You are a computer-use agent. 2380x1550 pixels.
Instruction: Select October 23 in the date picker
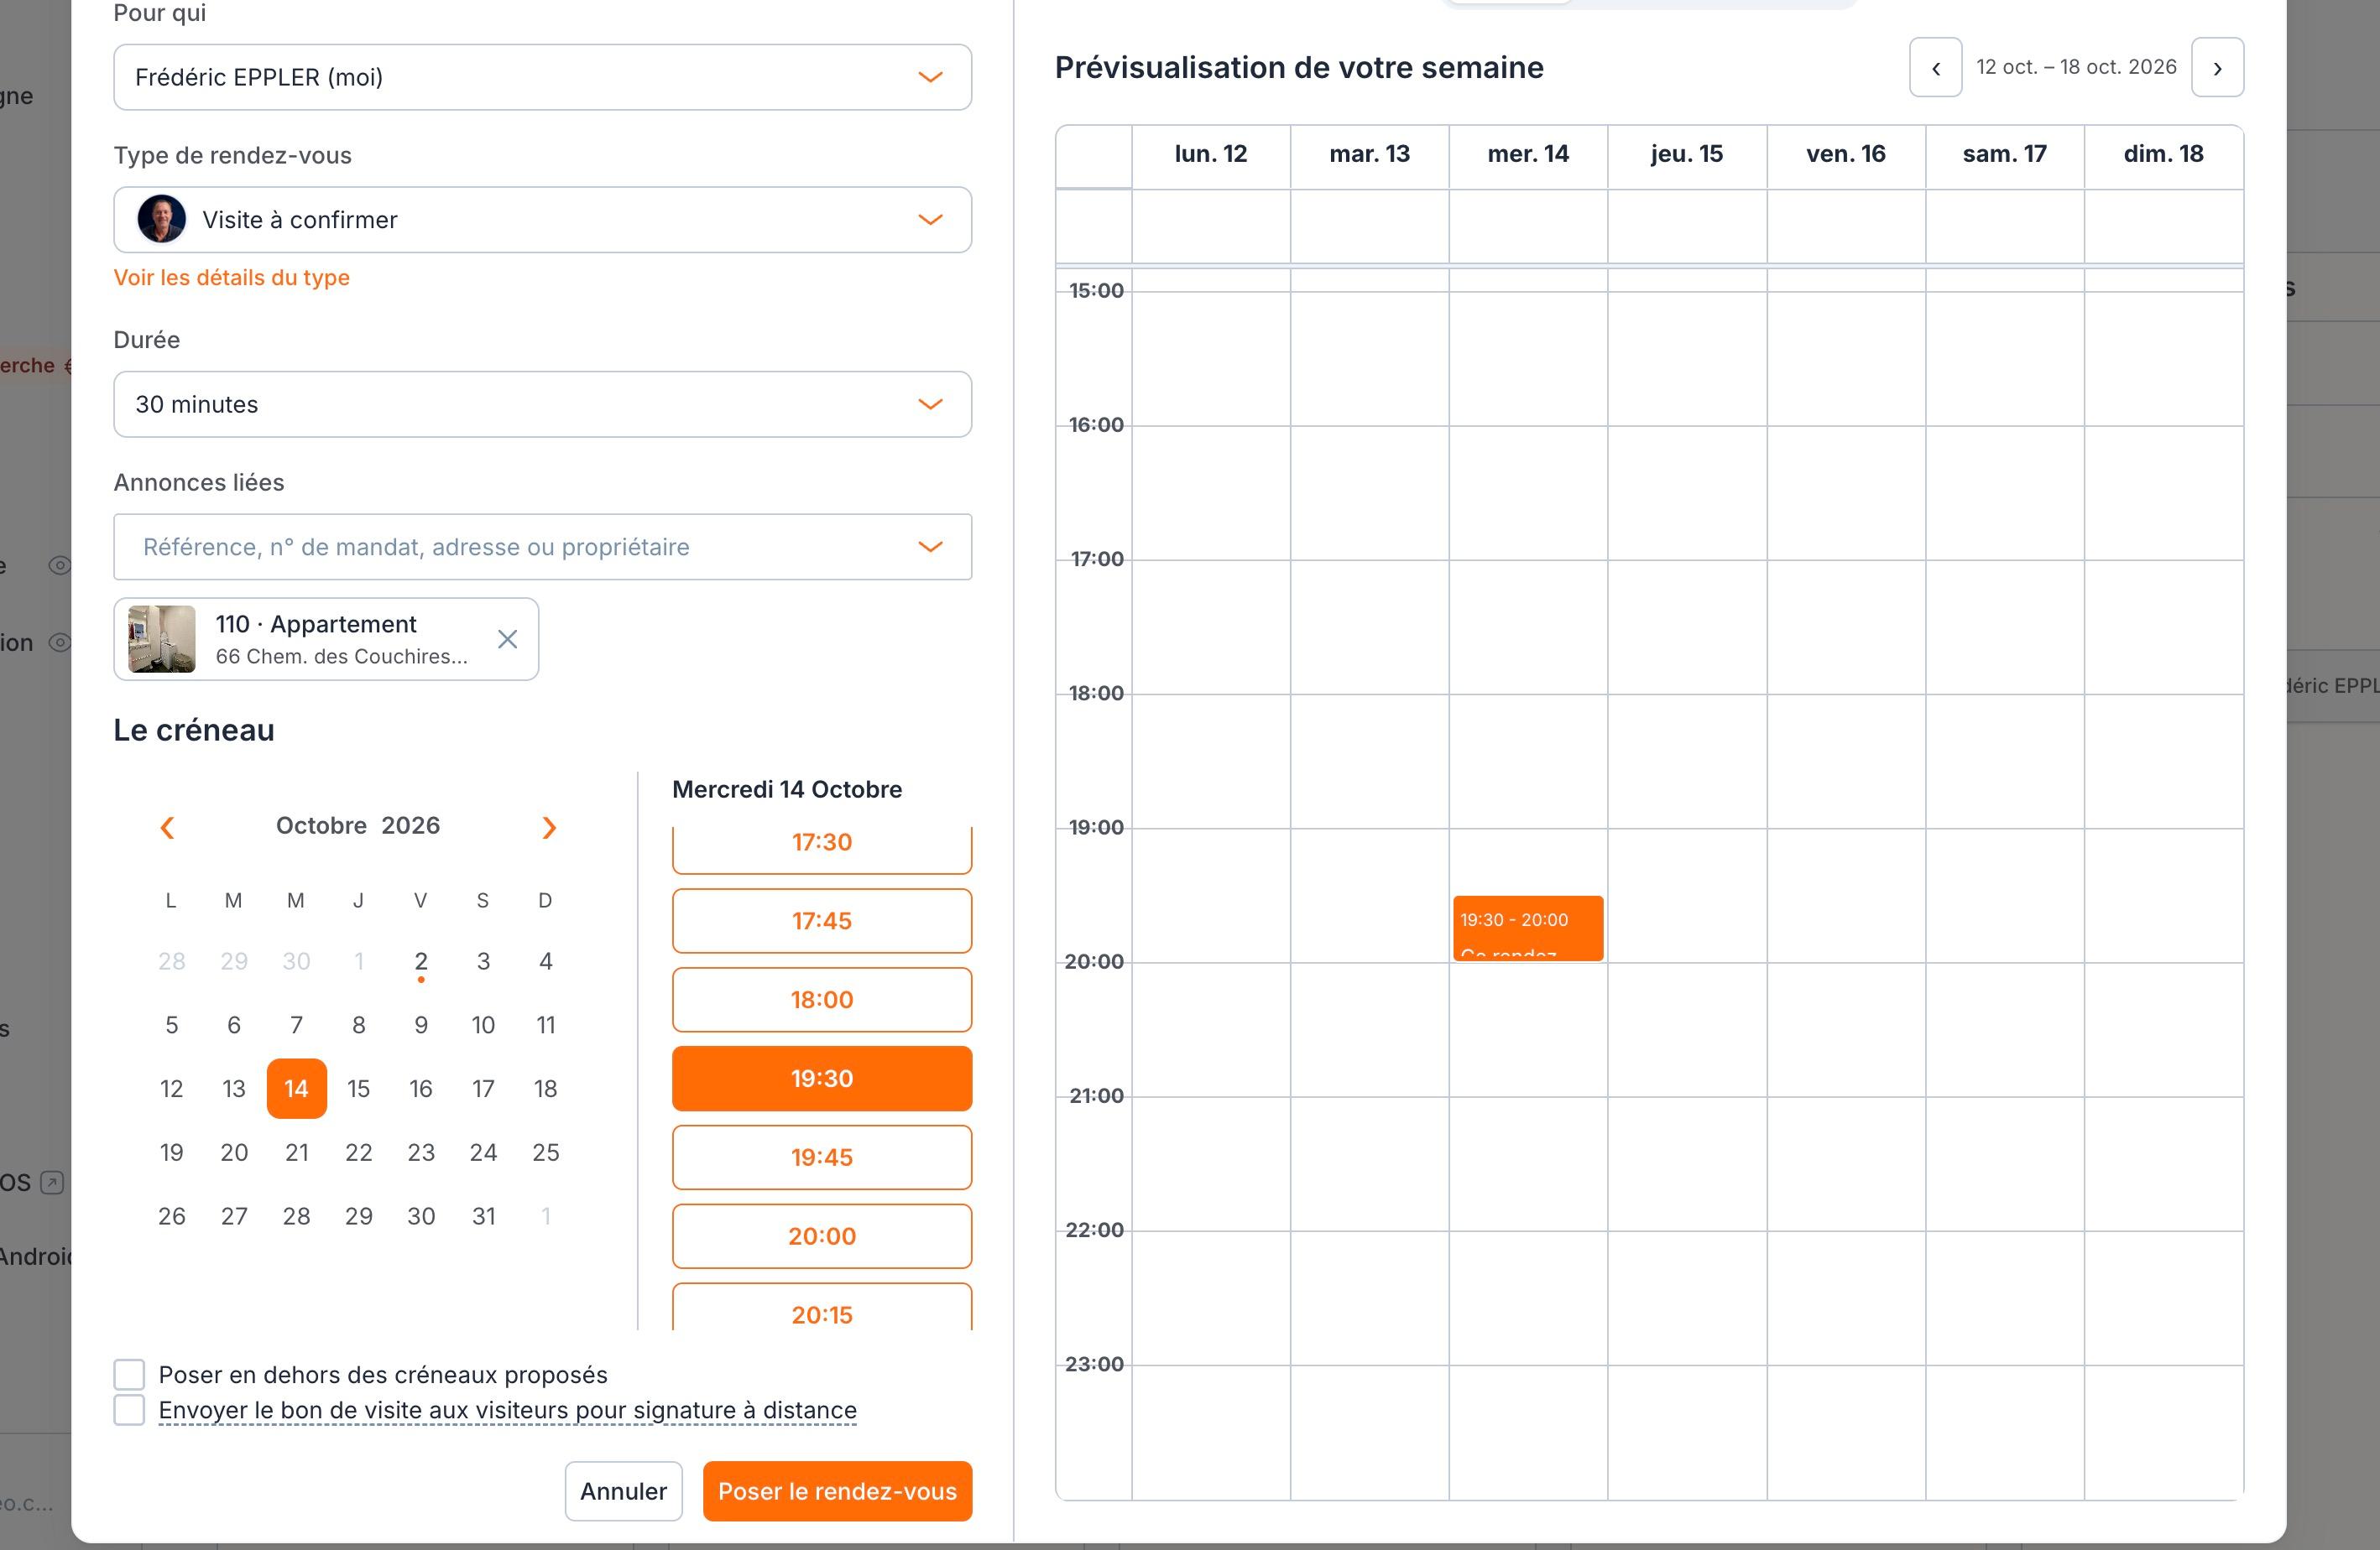(421, 1152)
